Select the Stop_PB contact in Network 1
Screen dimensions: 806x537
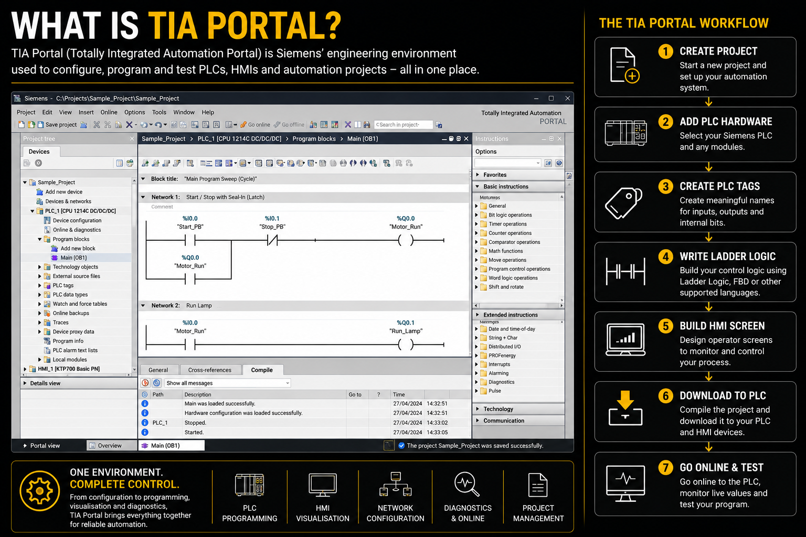click(272, 240)
